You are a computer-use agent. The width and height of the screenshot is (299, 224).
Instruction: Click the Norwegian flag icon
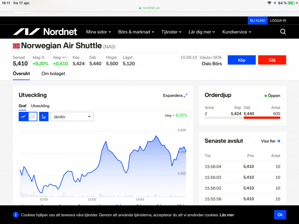(x=16, y=46)
